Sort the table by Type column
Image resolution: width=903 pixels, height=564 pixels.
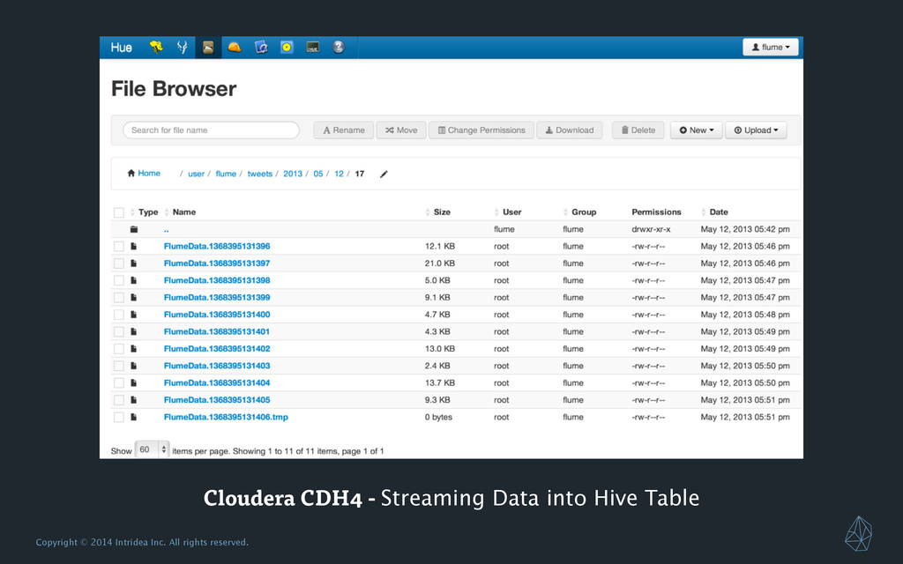pyautogui.click(x=148, y=211)
